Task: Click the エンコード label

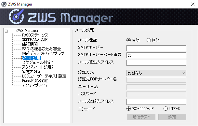Action: pos(86,109)
